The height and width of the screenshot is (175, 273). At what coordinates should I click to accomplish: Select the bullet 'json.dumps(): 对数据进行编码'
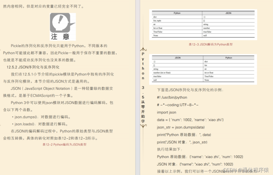(x=41, y=117)
